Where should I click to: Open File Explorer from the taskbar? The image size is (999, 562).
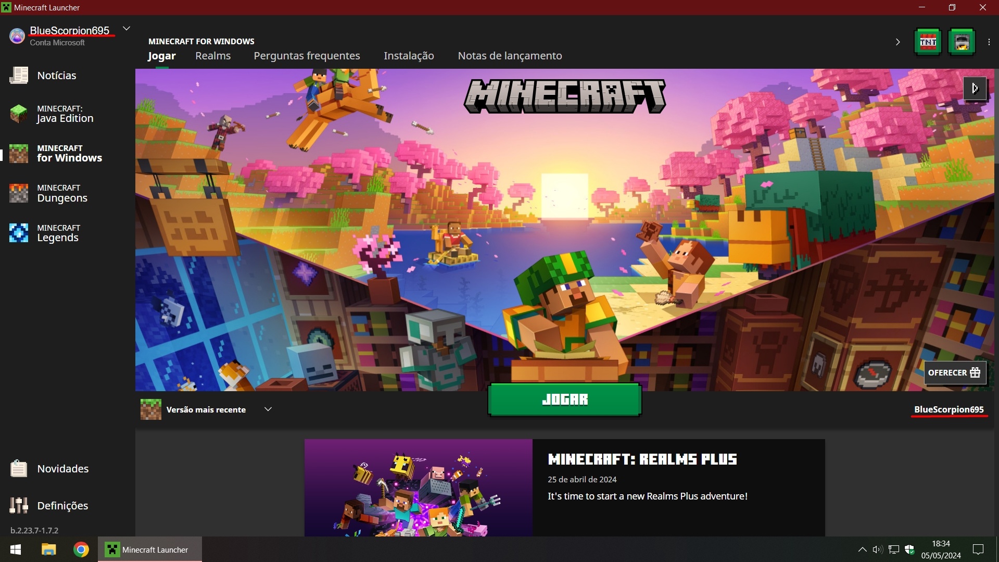pyautogui.click(x=48, y=549)
